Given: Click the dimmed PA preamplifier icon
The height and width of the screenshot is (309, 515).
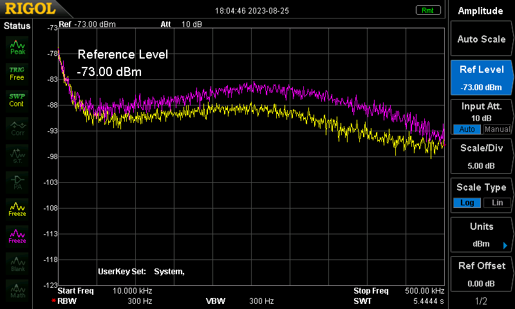Looking at the screenshot, I should coord(17,182).
